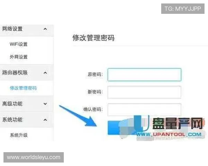Click the 新密码 label
Image resolution: width=208 pixels, height=166 pixels.
(95, 92)
